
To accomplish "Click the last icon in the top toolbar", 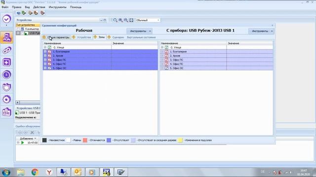I will point(42,13).
